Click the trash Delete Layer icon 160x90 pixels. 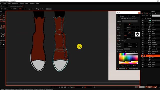tap(150, 13)
